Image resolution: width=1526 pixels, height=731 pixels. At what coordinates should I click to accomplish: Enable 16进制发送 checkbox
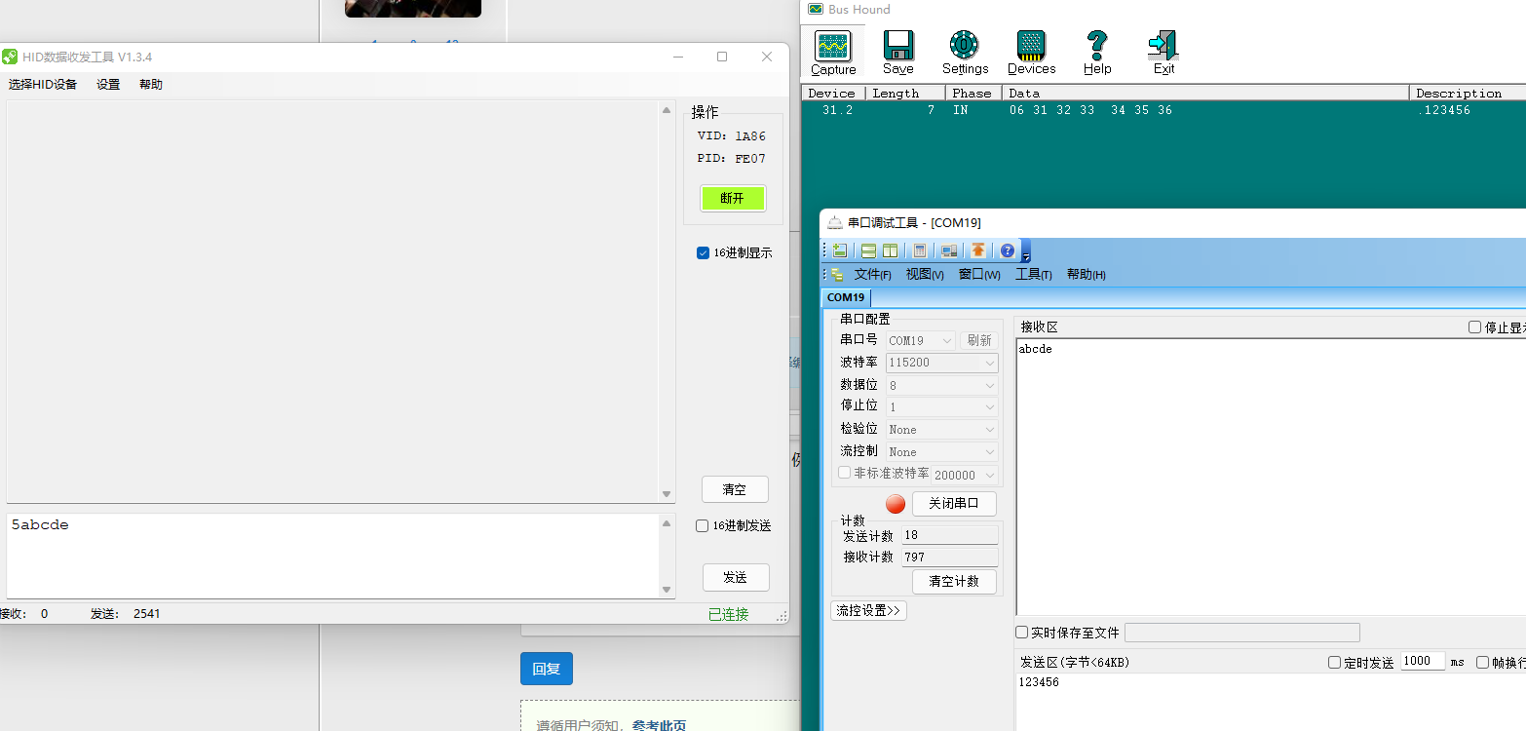[702, 525]
